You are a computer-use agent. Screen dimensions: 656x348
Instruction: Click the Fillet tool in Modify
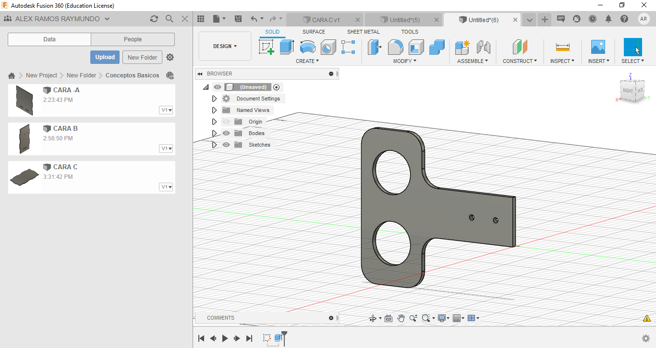tap(395, 47)
